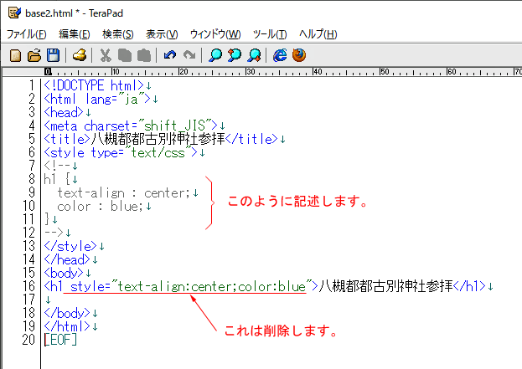Click the Find previous magnifier icon
This screenshot has height=369, width=522.
coord(235,55)
